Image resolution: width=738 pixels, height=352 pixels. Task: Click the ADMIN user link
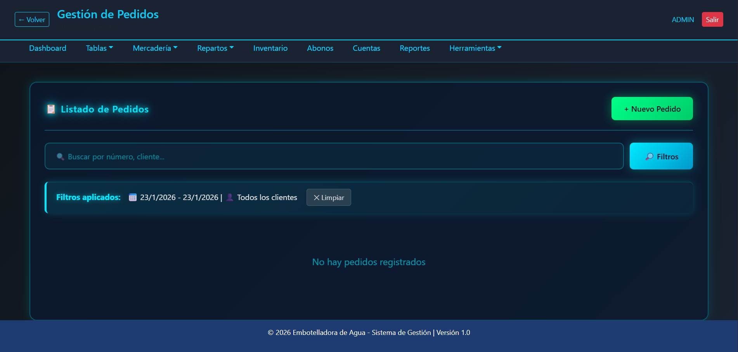(x=683, y=19)
